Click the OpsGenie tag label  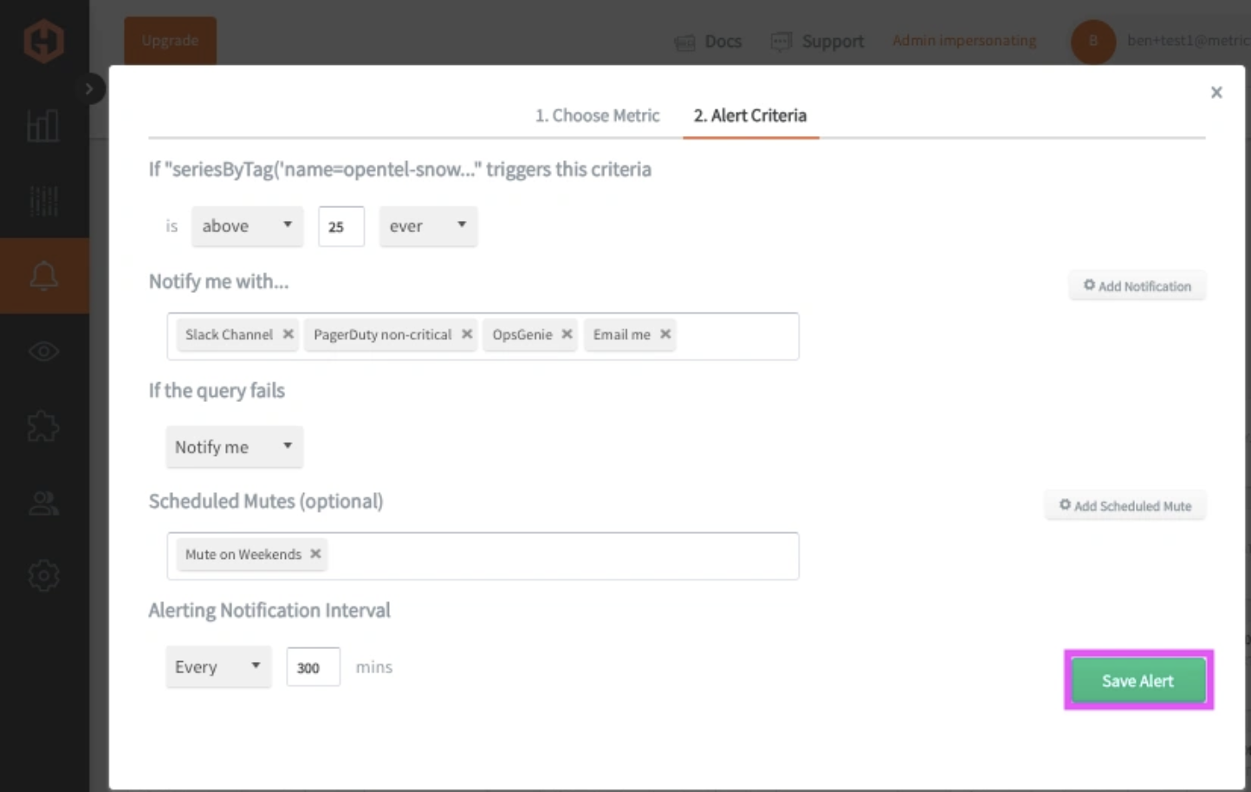click(x=522, y=334)
